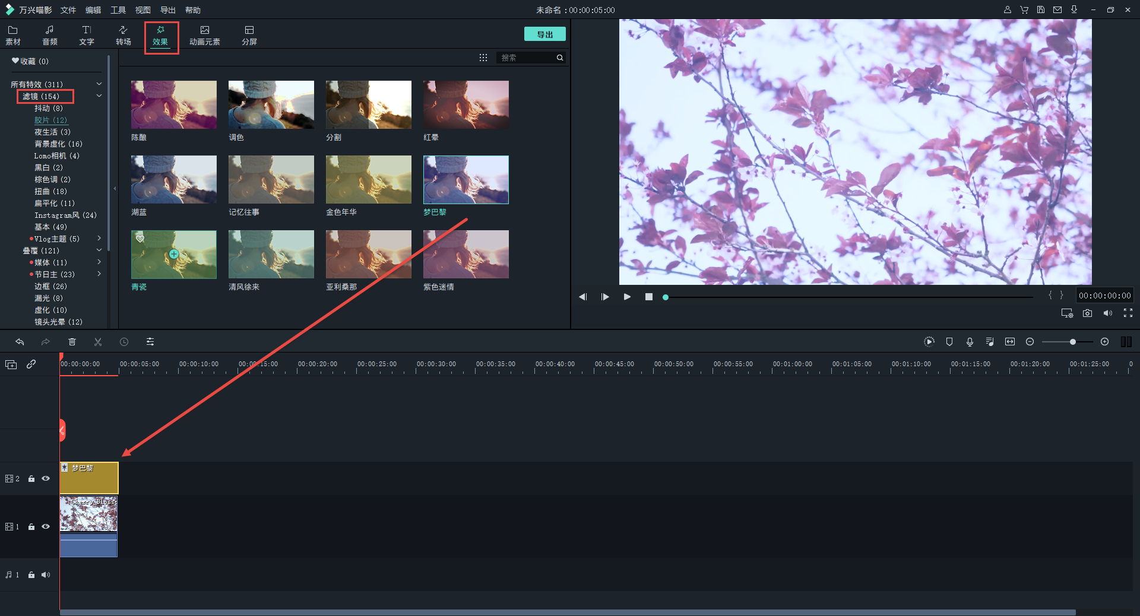This screenshot has width=1140, height=616.
Task: Take a snapshot with camera icon
Action: [x=1087, y=313]
